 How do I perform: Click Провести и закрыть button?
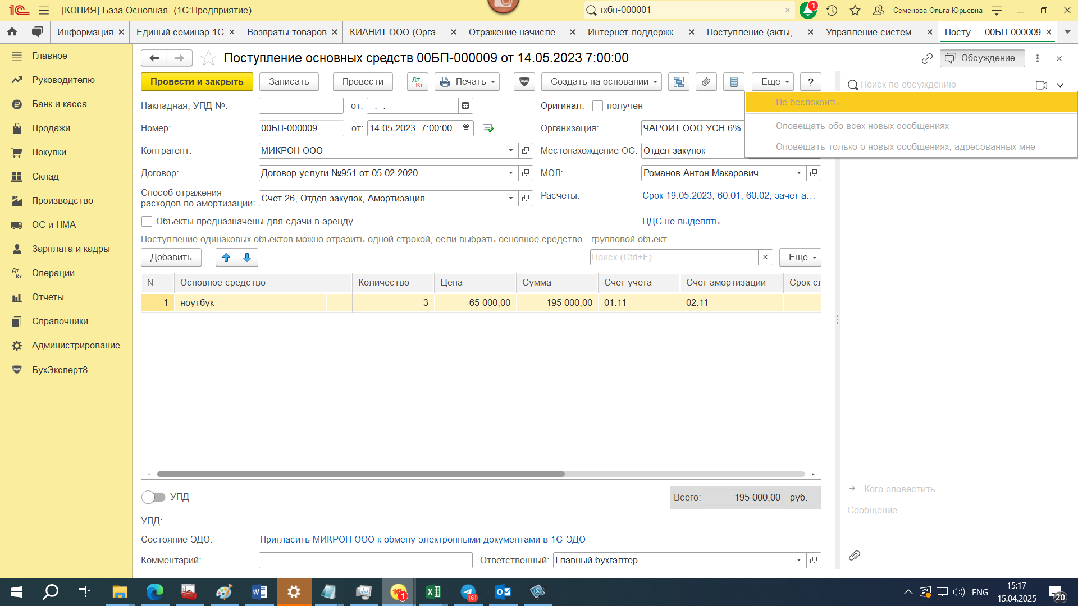(197, 82)
